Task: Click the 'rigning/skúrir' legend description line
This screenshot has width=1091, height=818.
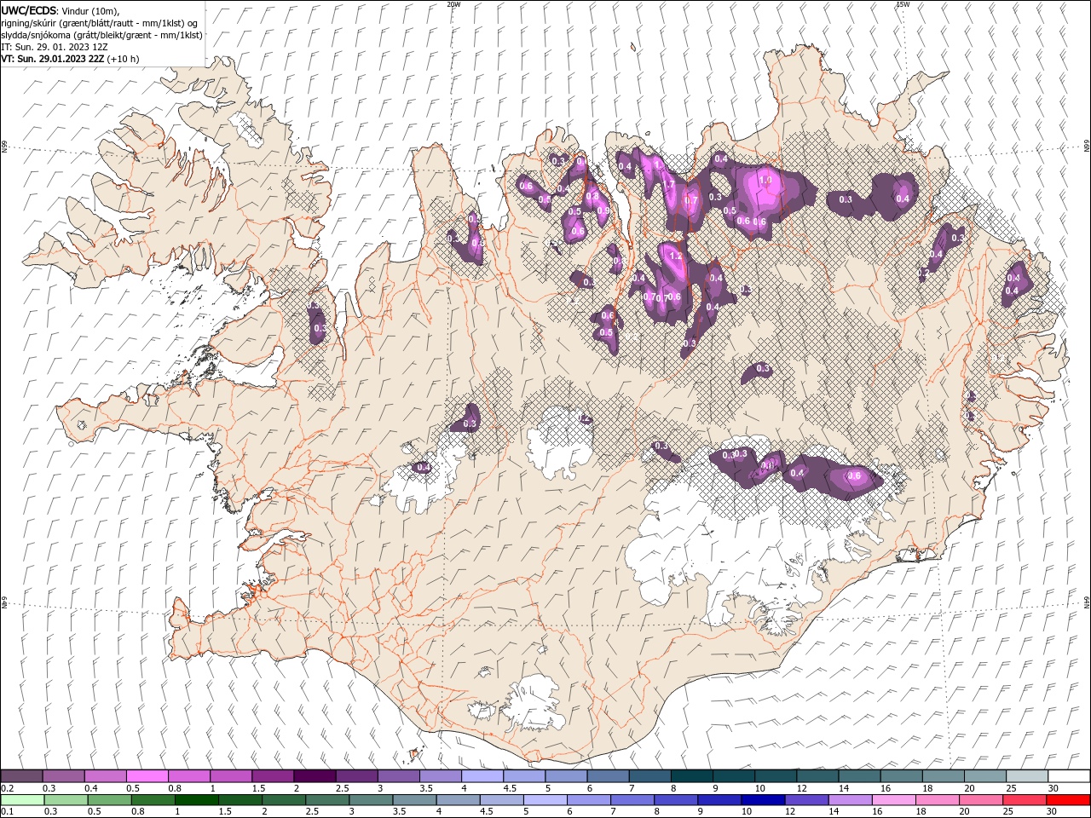Action: tap(100, 23)
